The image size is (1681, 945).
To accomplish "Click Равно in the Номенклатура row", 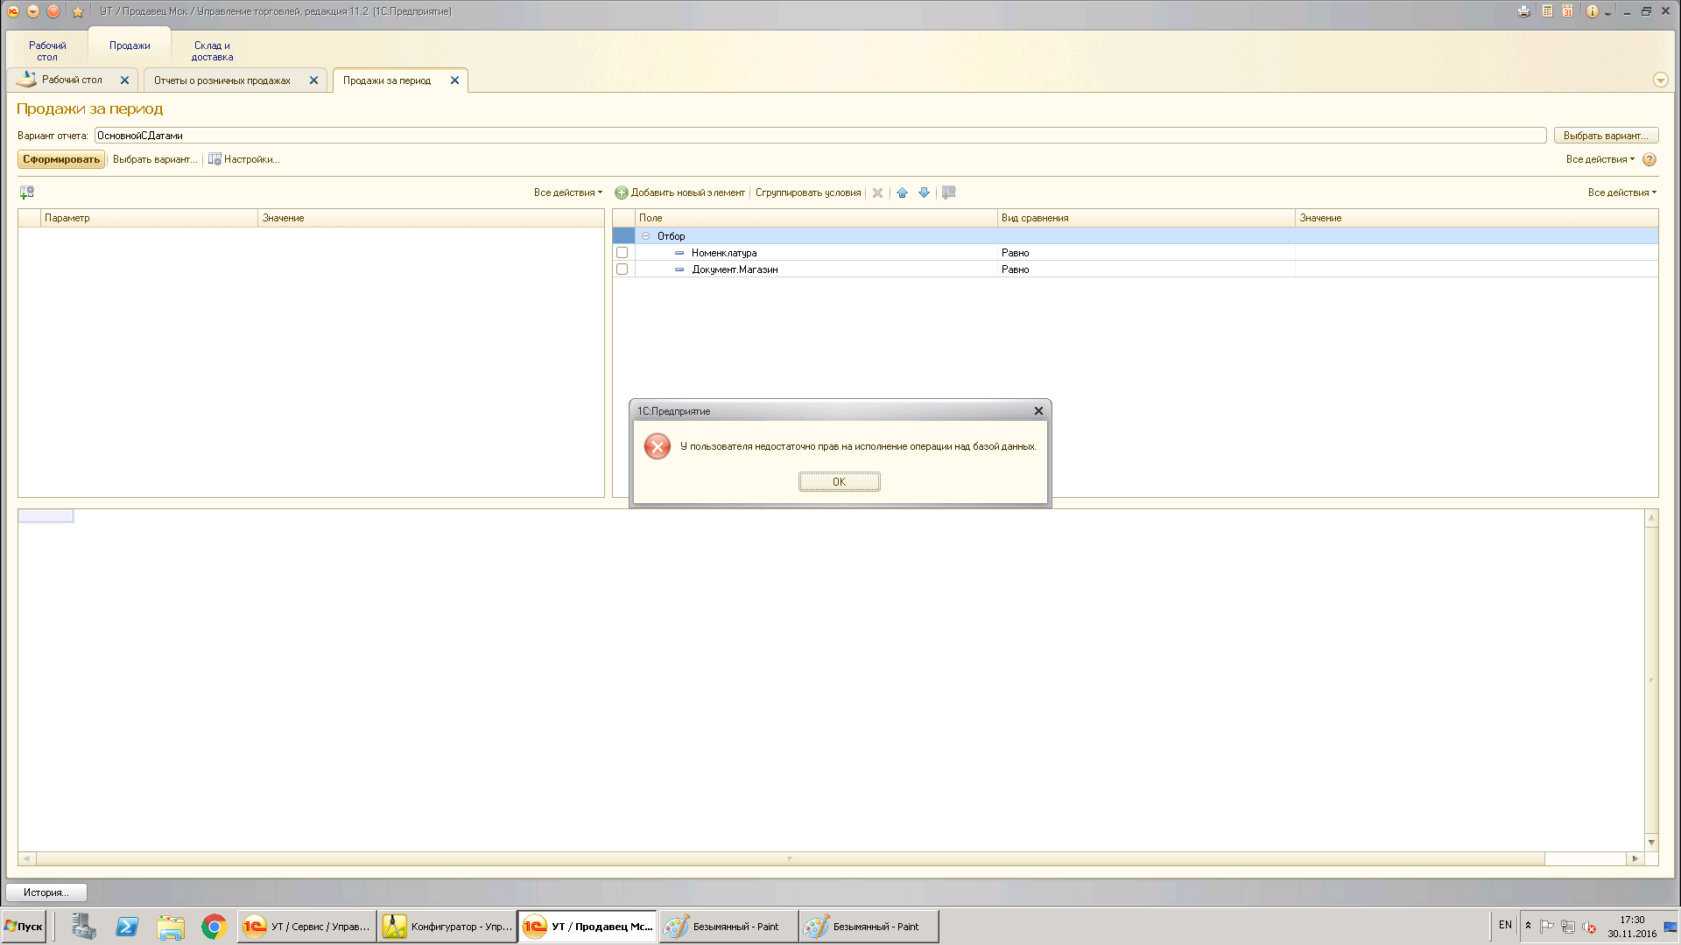I will 1015,253.
